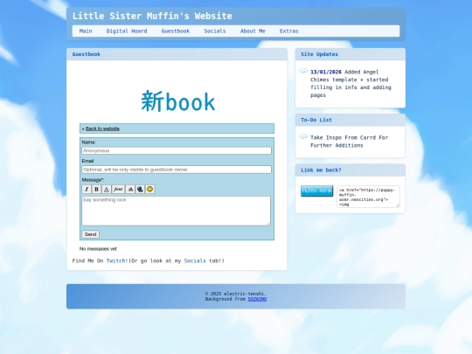This screenshot has height=354, width=472.
Task: Click the Back to website link
Action: [102, 128]
